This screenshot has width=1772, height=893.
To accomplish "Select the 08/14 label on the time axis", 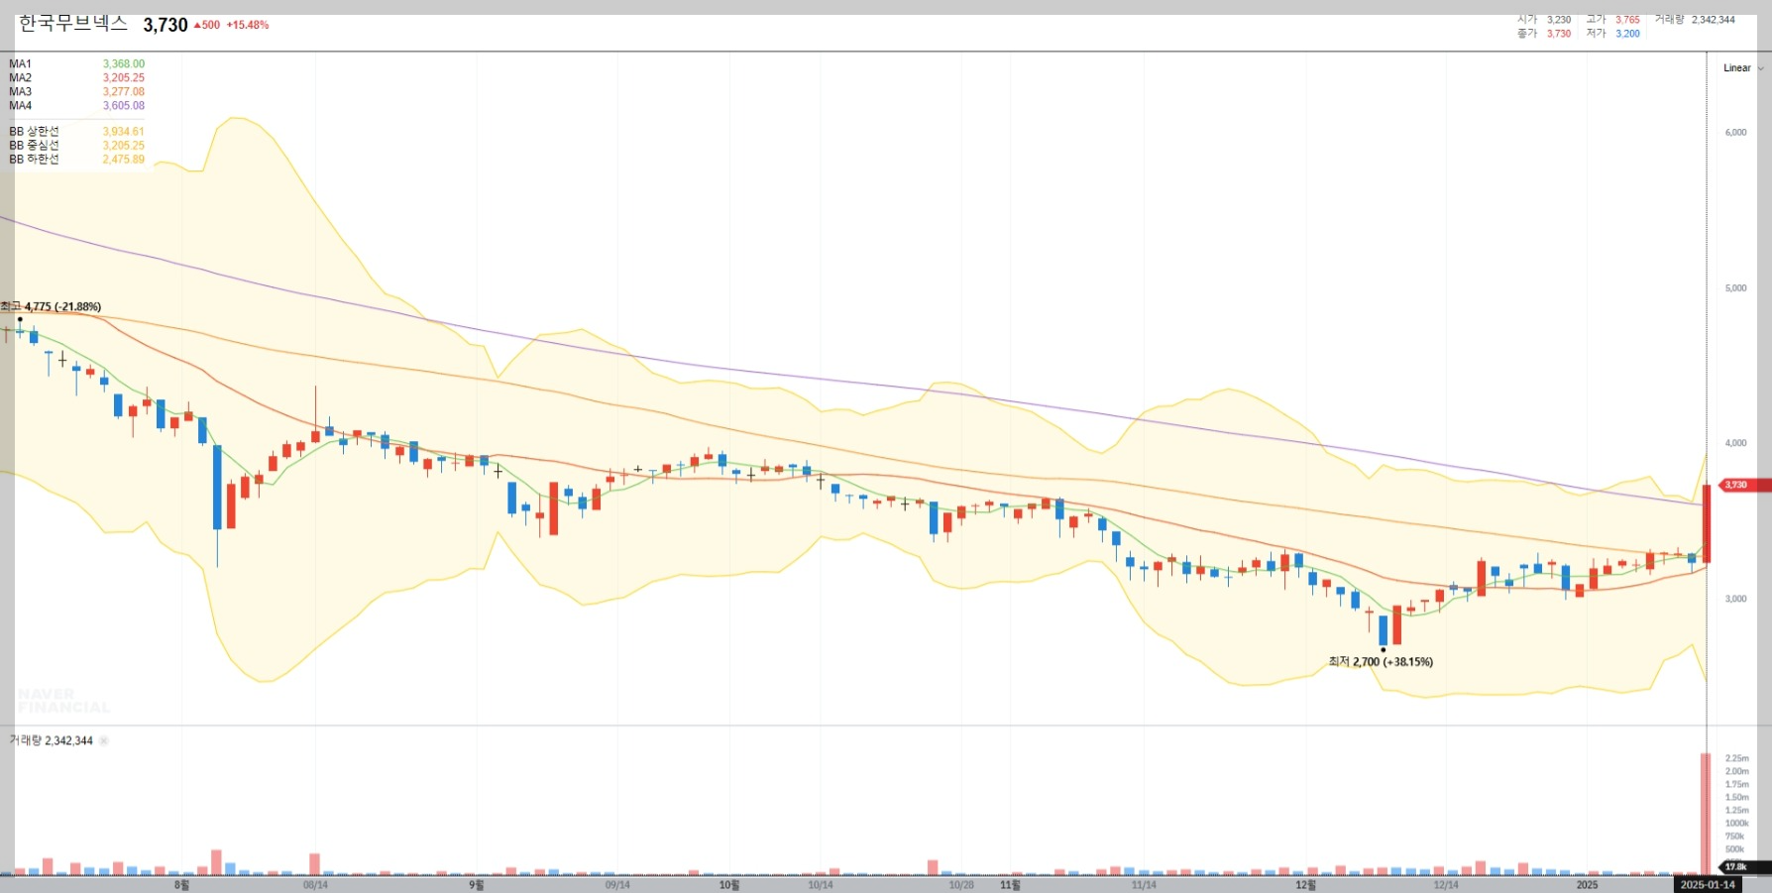I will 315,884.
